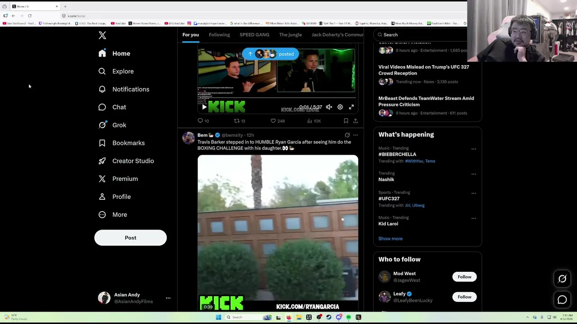Click the X search field

[420, 35]
